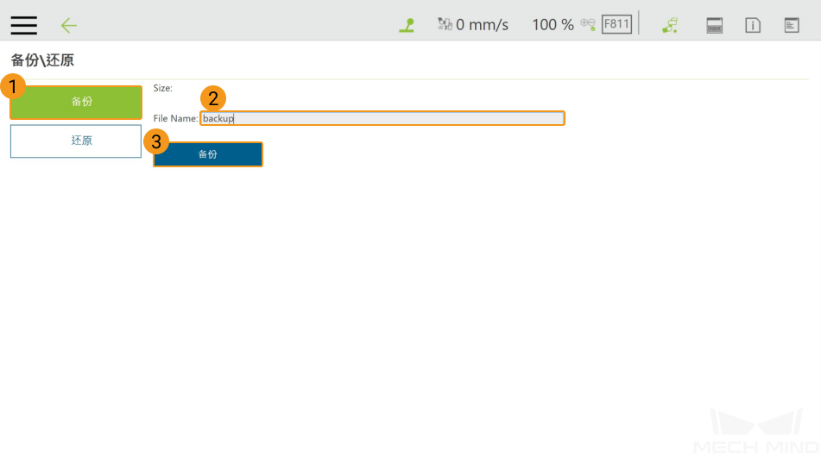Click the plus/minus speed adjust icon
The height and width of the screenshot is (457, 821).
click(588, 24)
